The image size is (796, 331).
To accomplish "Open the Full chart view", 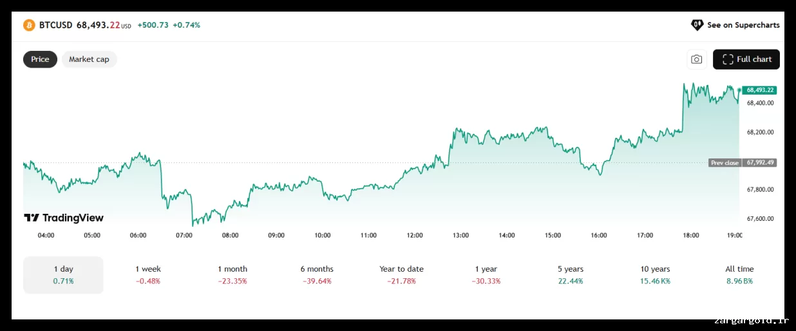I will tap(746, 59).
